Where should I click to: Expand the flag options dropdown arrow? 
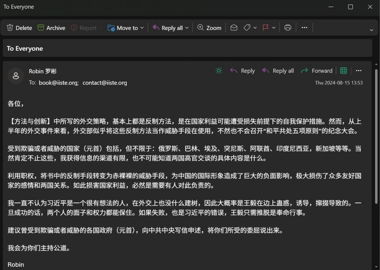pyautogui.click(x=274, y=28)
